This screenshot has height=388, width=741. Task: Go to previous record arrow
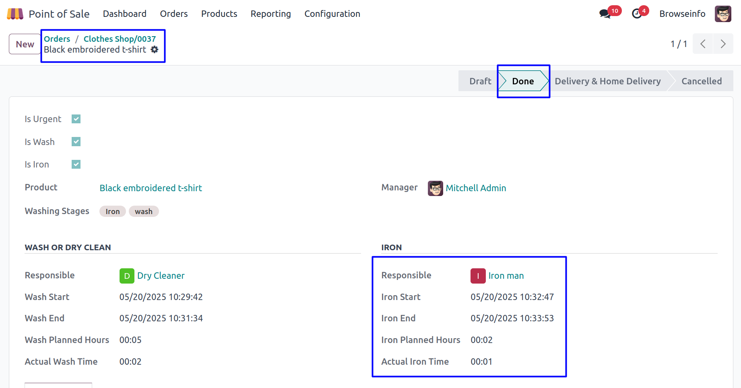click(x=703, y=44)
